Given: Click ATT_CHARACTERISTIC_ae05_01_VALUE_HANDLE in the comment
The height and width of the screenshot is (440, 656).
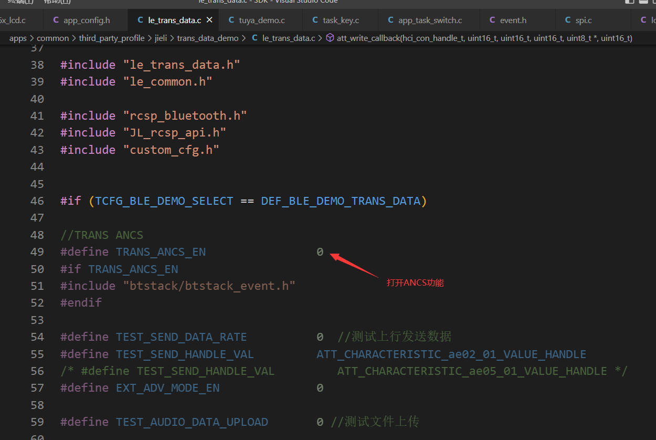Looking at the screenshot, I should tap(472, 371).
